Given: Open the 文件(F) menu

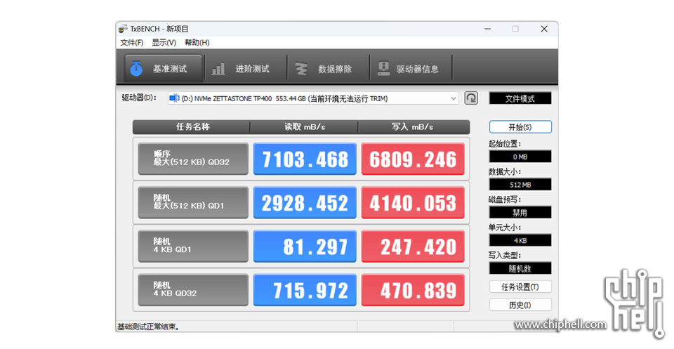Looking at the screenshot, I should (x=131, y=42).
